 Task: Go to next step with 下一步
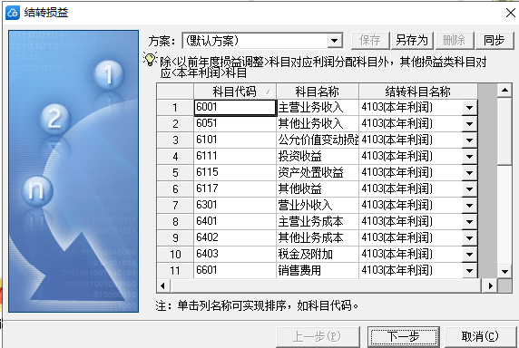pos(404,337)
